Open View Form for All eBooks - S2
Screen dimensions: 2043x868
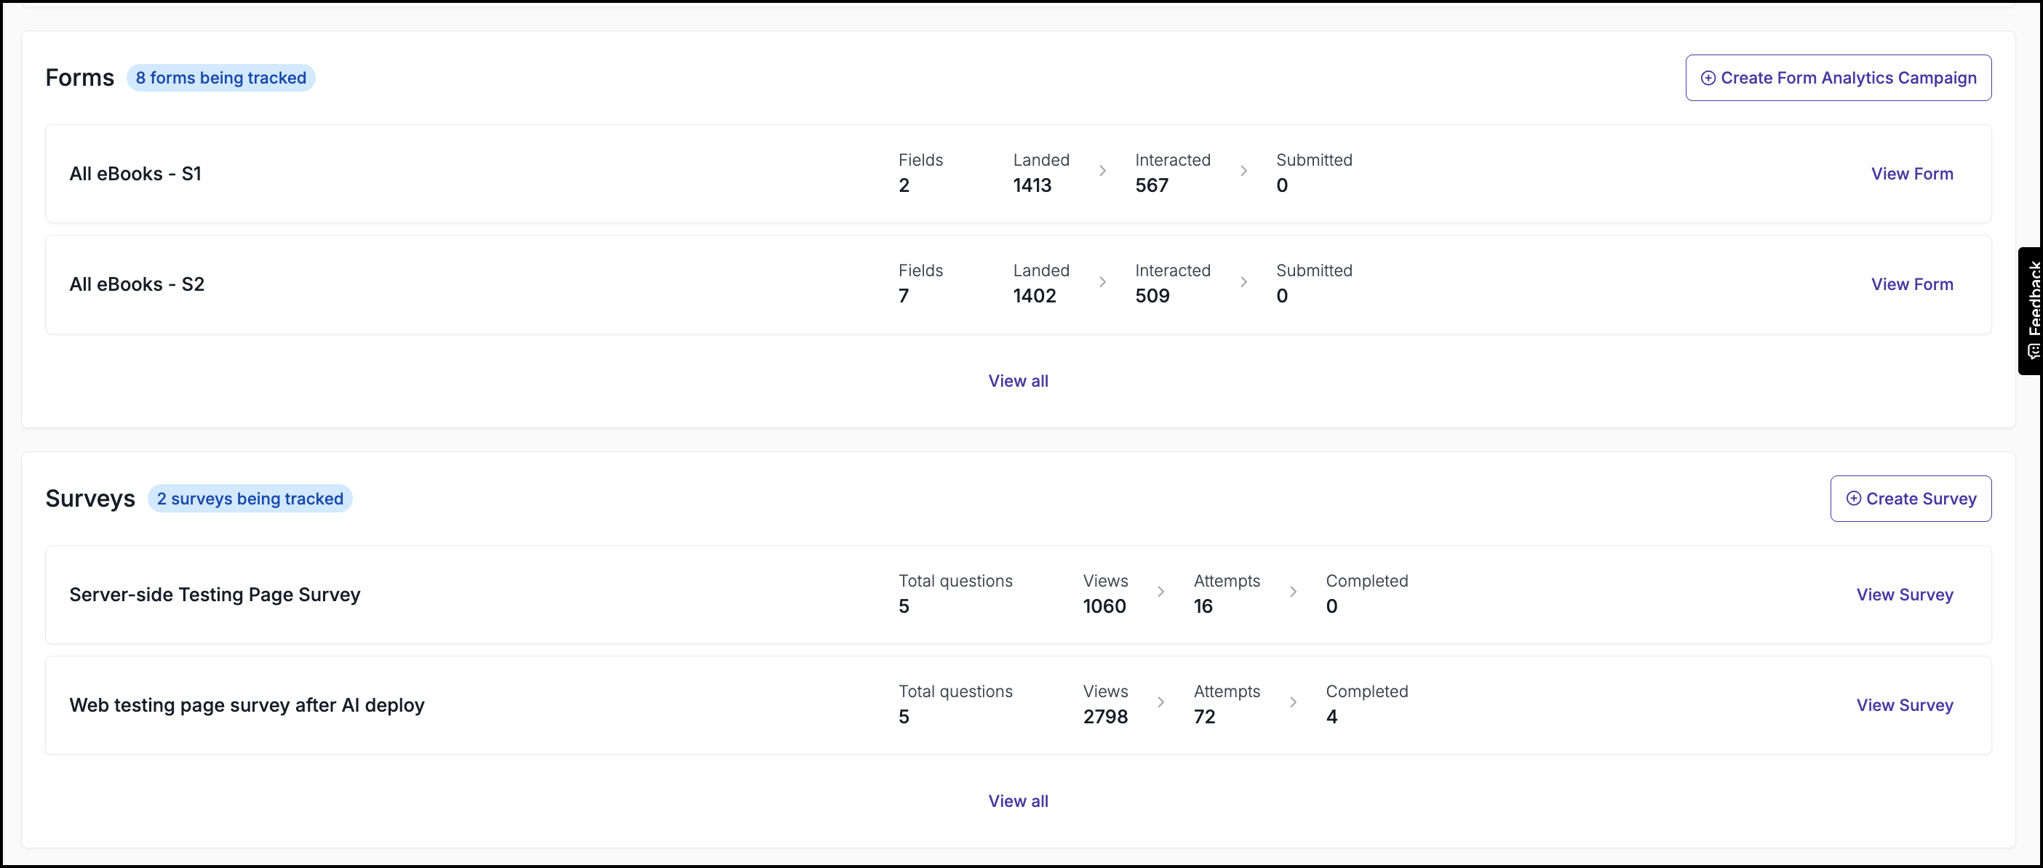1911,284
